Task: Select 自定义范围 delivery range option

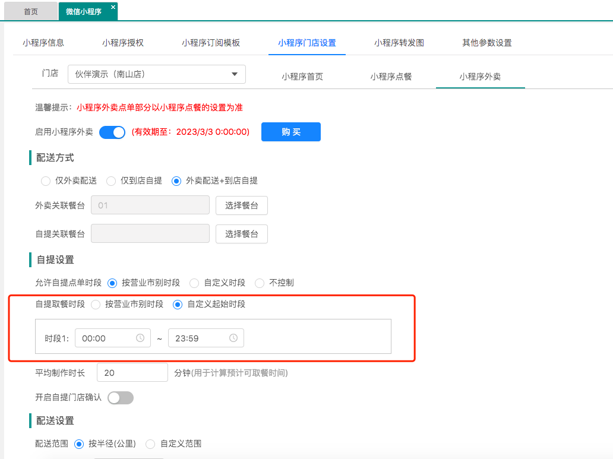Action: [150, 444]
